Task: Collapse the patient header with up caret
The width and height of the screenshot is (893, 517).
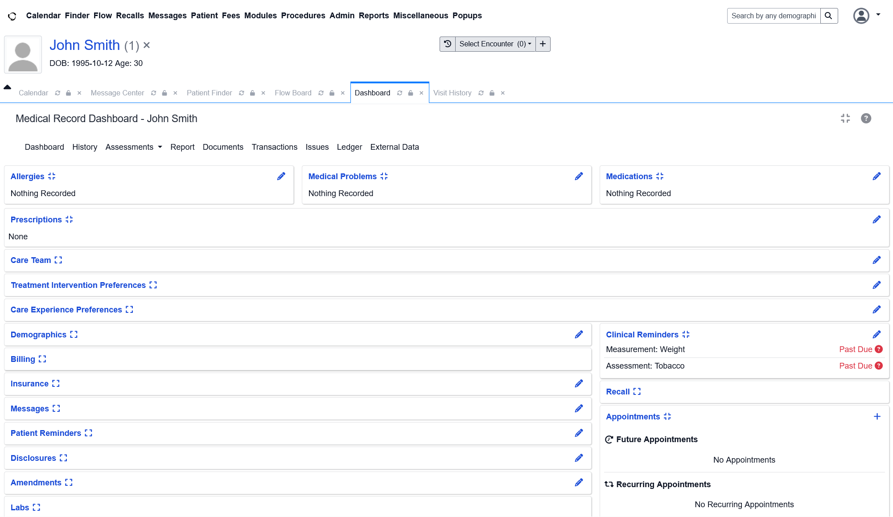Action: pyautogui.click(x=7, y=87)
